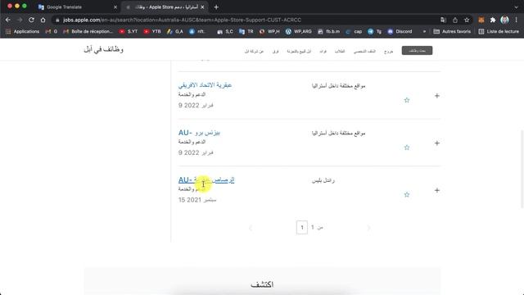
Task: Open a new tab with plus button
Action: pos(216,7)
